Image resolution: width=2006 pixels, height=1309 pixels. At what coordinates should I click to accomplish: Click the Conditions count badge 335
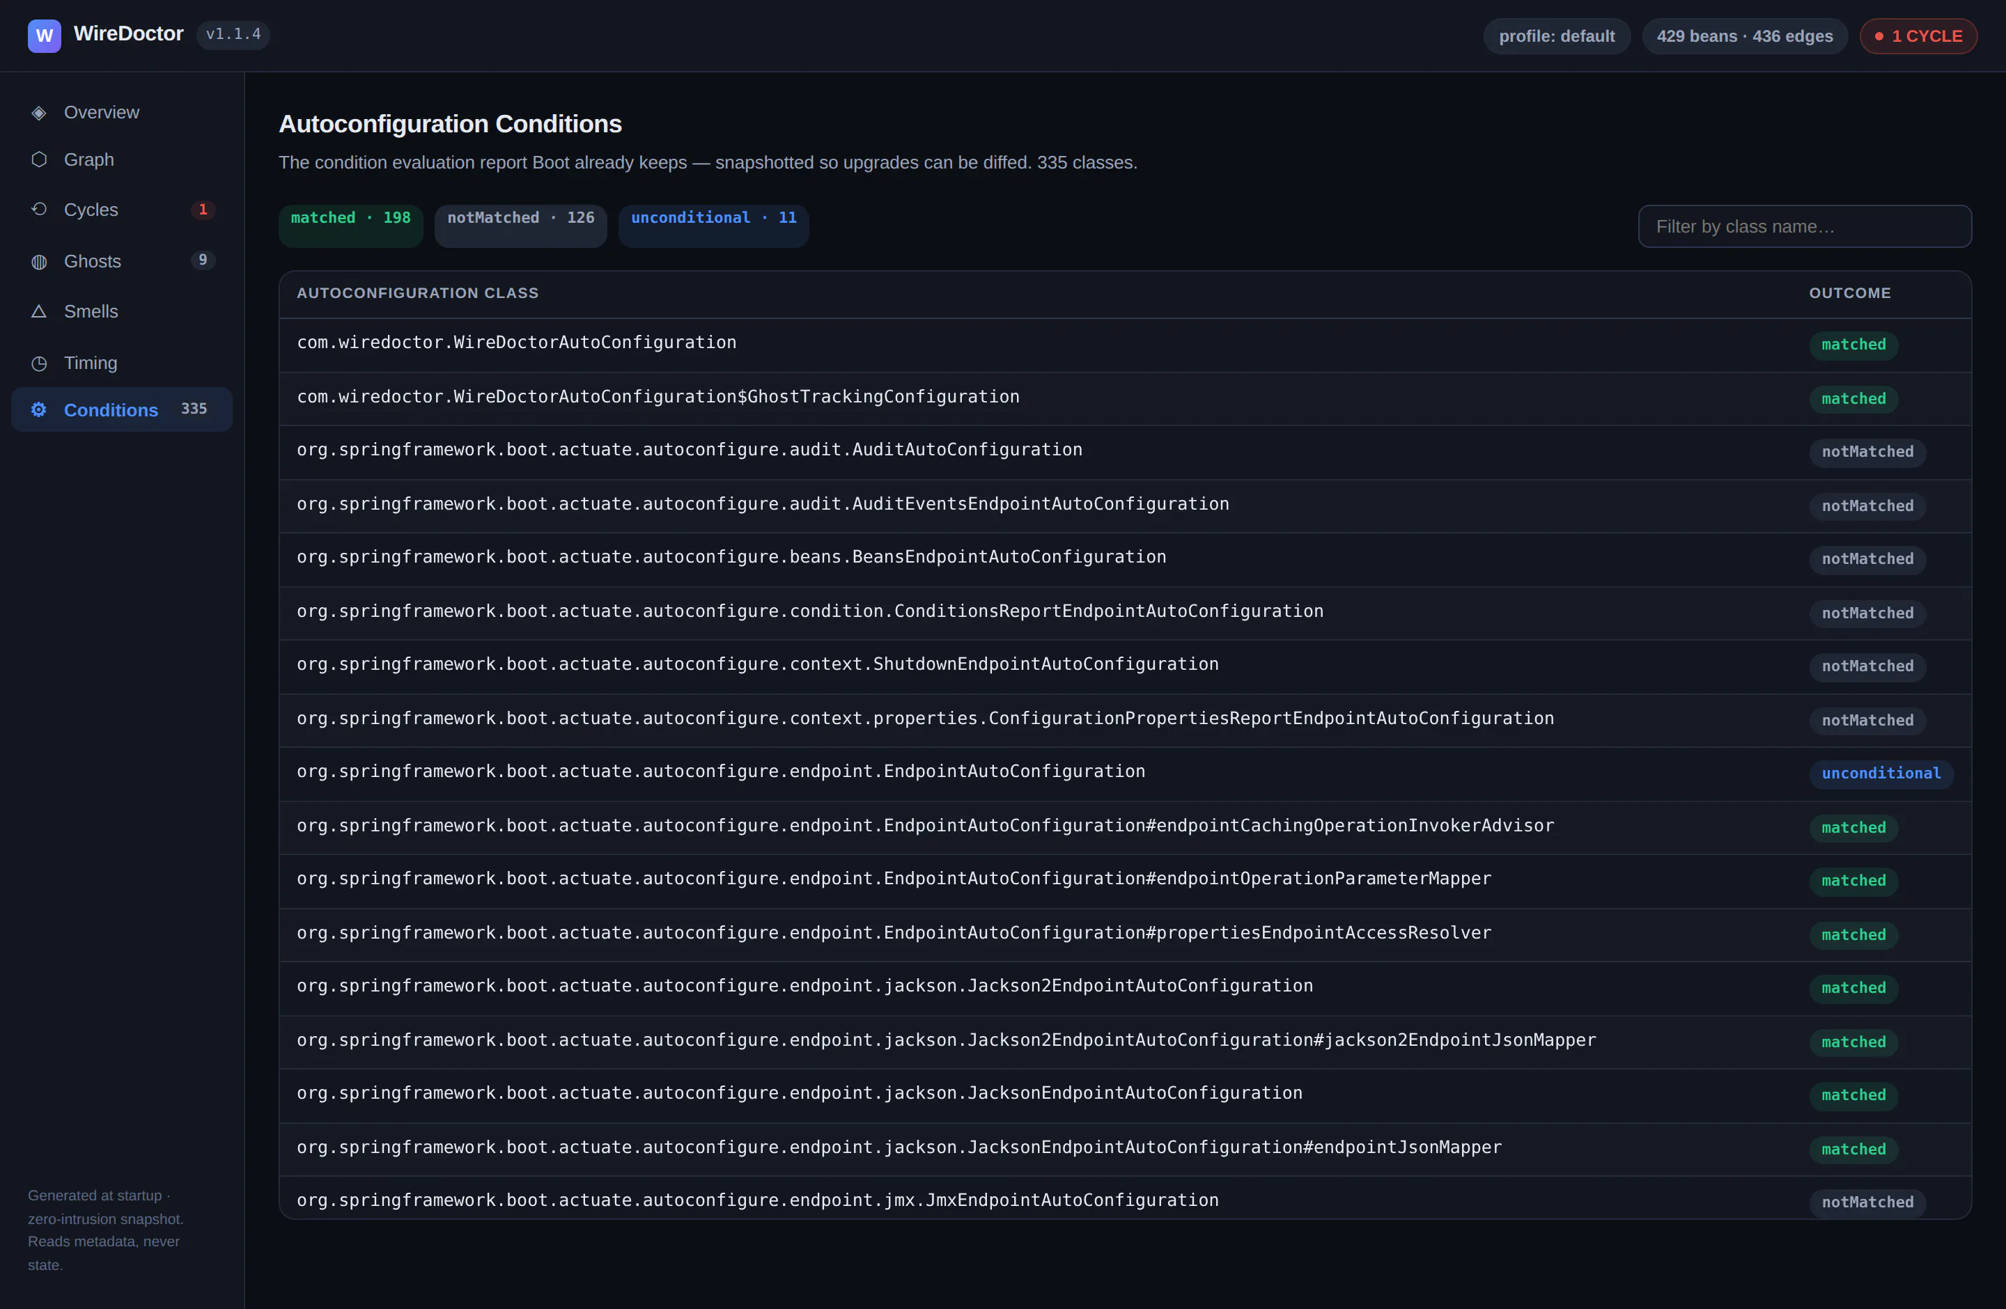pyautogui.click(x=194, y=409)
